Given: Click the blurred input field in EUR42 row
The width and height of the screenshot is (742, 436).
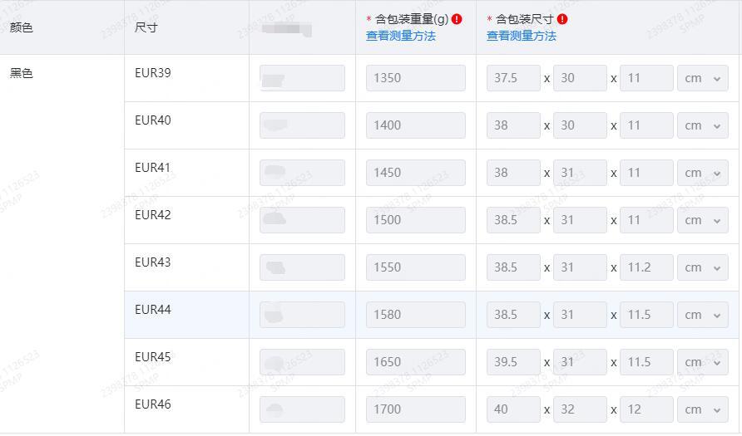Looking at the screenshot, I should (x=302, y=220).
